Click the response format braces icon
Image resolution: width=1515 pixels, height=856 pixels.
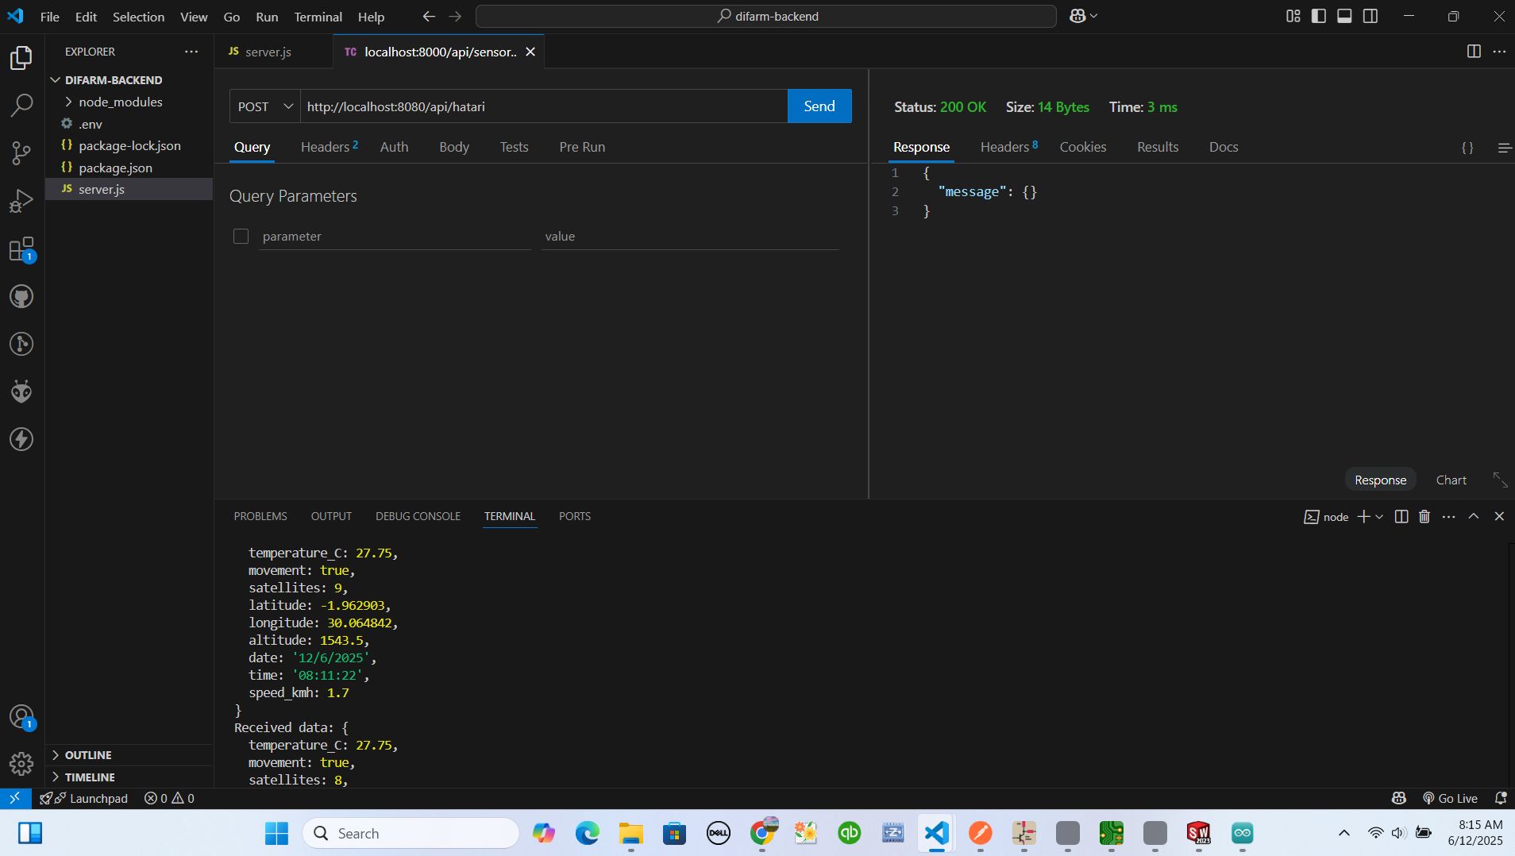tap(1467, 148)
